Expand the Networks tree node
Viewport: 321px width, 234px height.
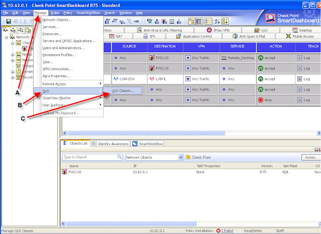(x=13, y=60)
